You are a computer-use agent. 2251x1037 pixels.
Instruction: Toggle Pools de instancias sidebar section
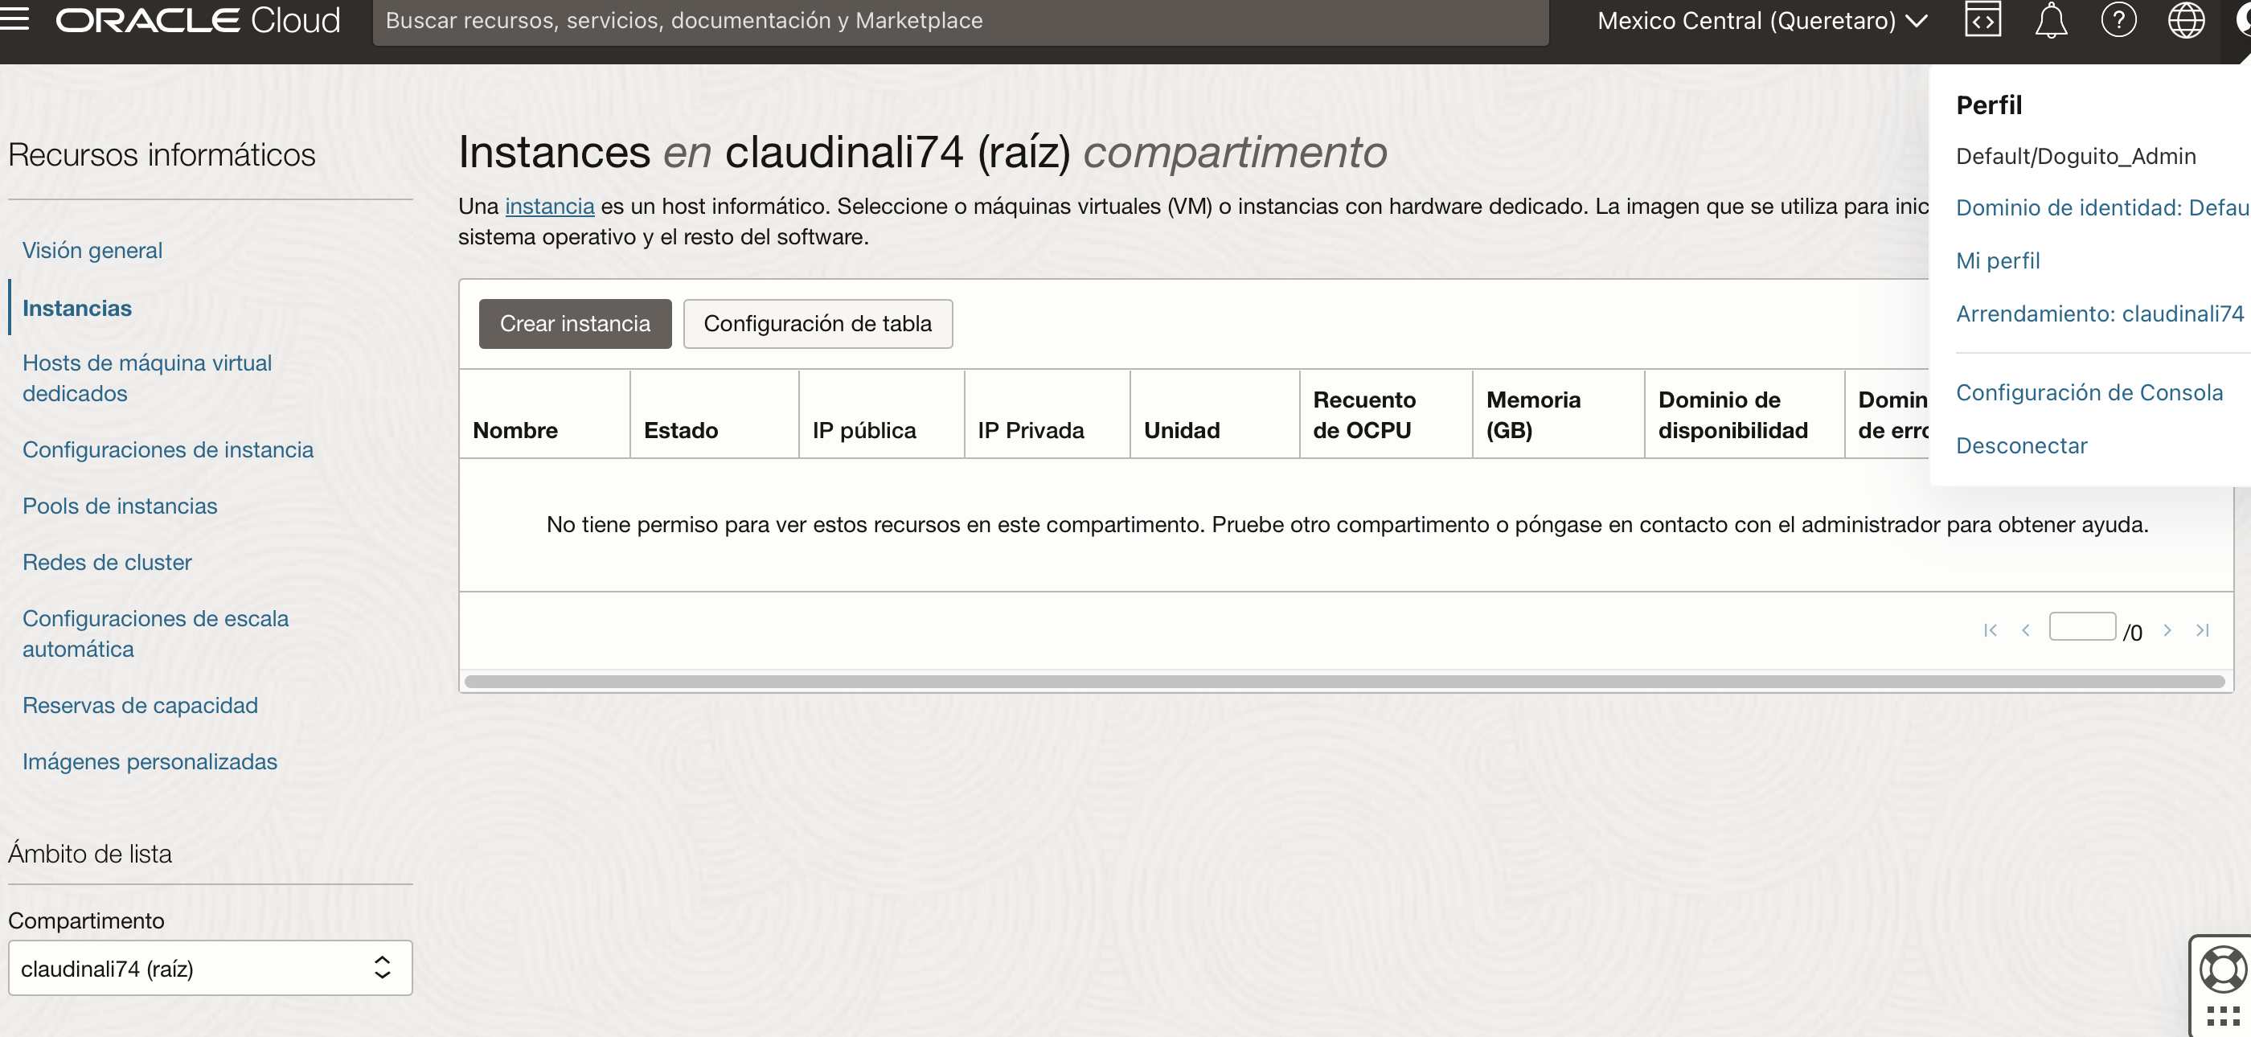pos(119,506)
